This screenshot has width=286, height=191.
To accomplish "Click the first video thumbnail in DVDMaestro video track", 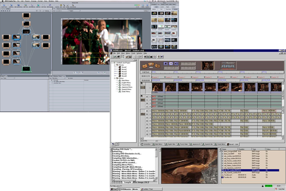I will tap(158, 87).
